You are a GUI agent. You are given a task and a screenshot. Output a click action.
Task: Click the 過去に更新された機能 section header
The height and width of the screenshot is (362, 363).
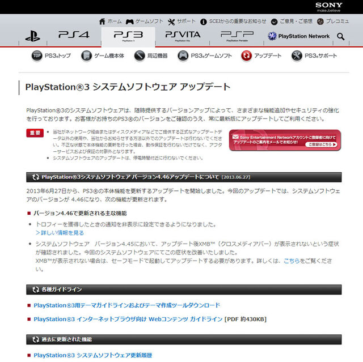click(x=184, y=339)
